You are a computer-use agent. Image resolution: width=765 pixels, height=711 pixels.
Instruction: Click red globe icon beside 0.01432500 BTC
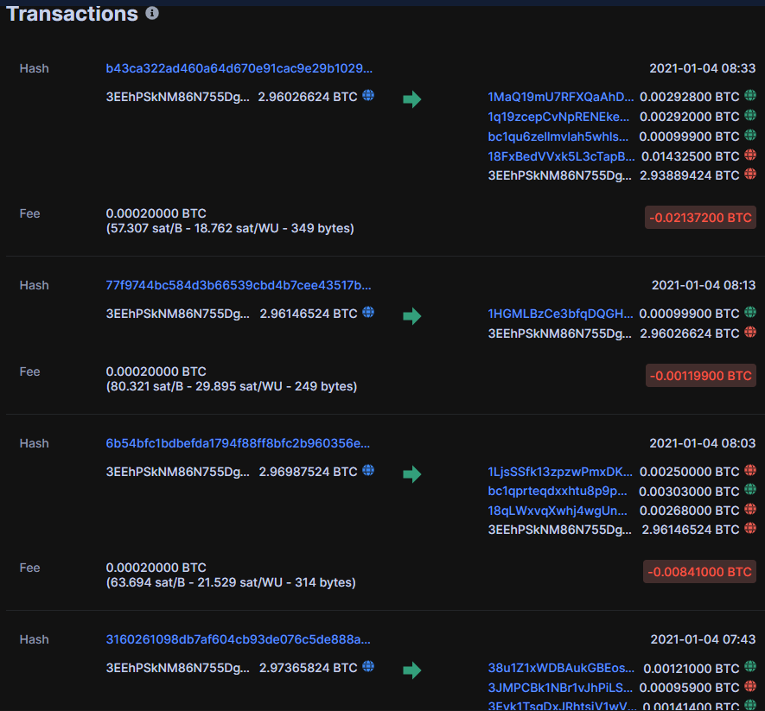tap(750, 156)
